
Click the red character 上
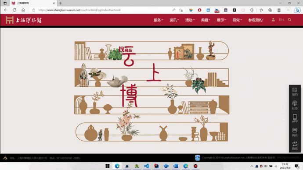[154, 72]
